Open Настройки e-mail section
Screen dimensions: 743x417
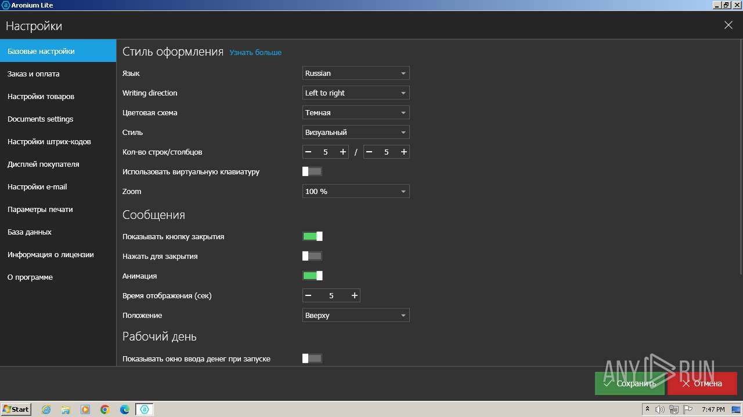point(58,186)
